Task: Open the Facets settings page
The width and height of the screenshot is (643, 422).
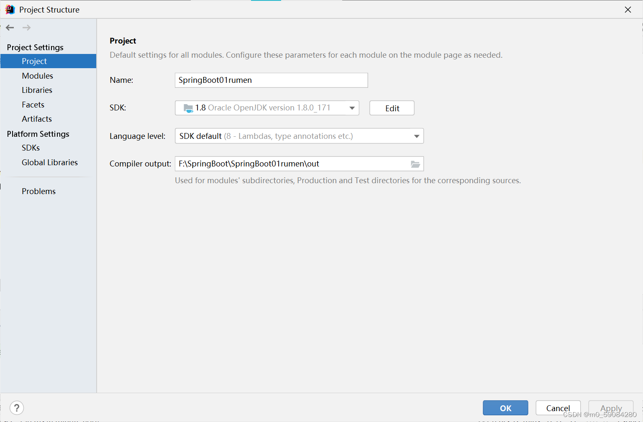Action: click(33, 105)
